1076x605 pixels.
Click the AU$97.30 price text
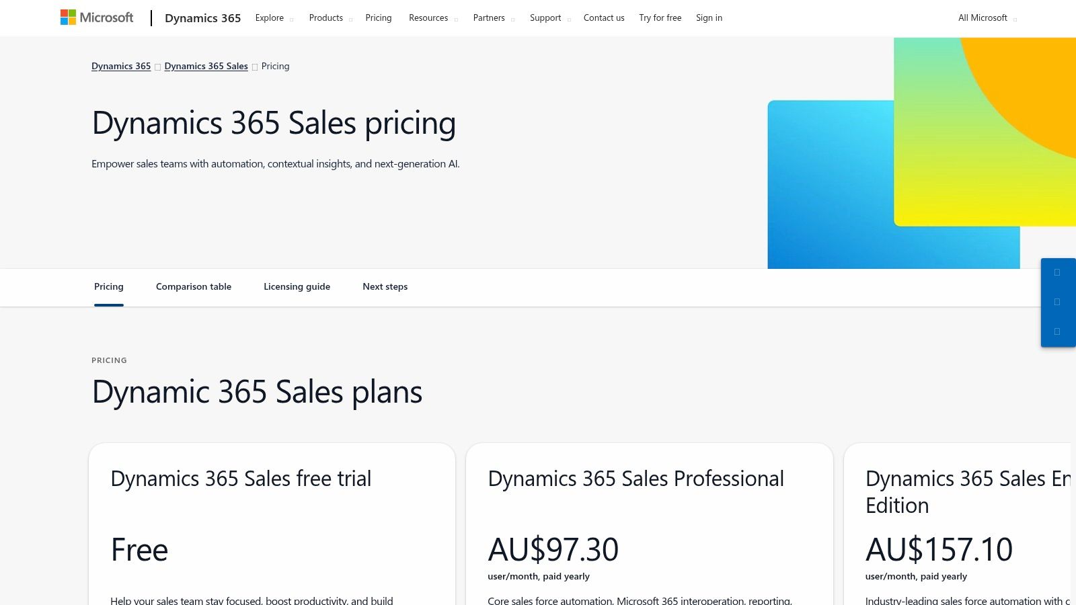point(553,550)
